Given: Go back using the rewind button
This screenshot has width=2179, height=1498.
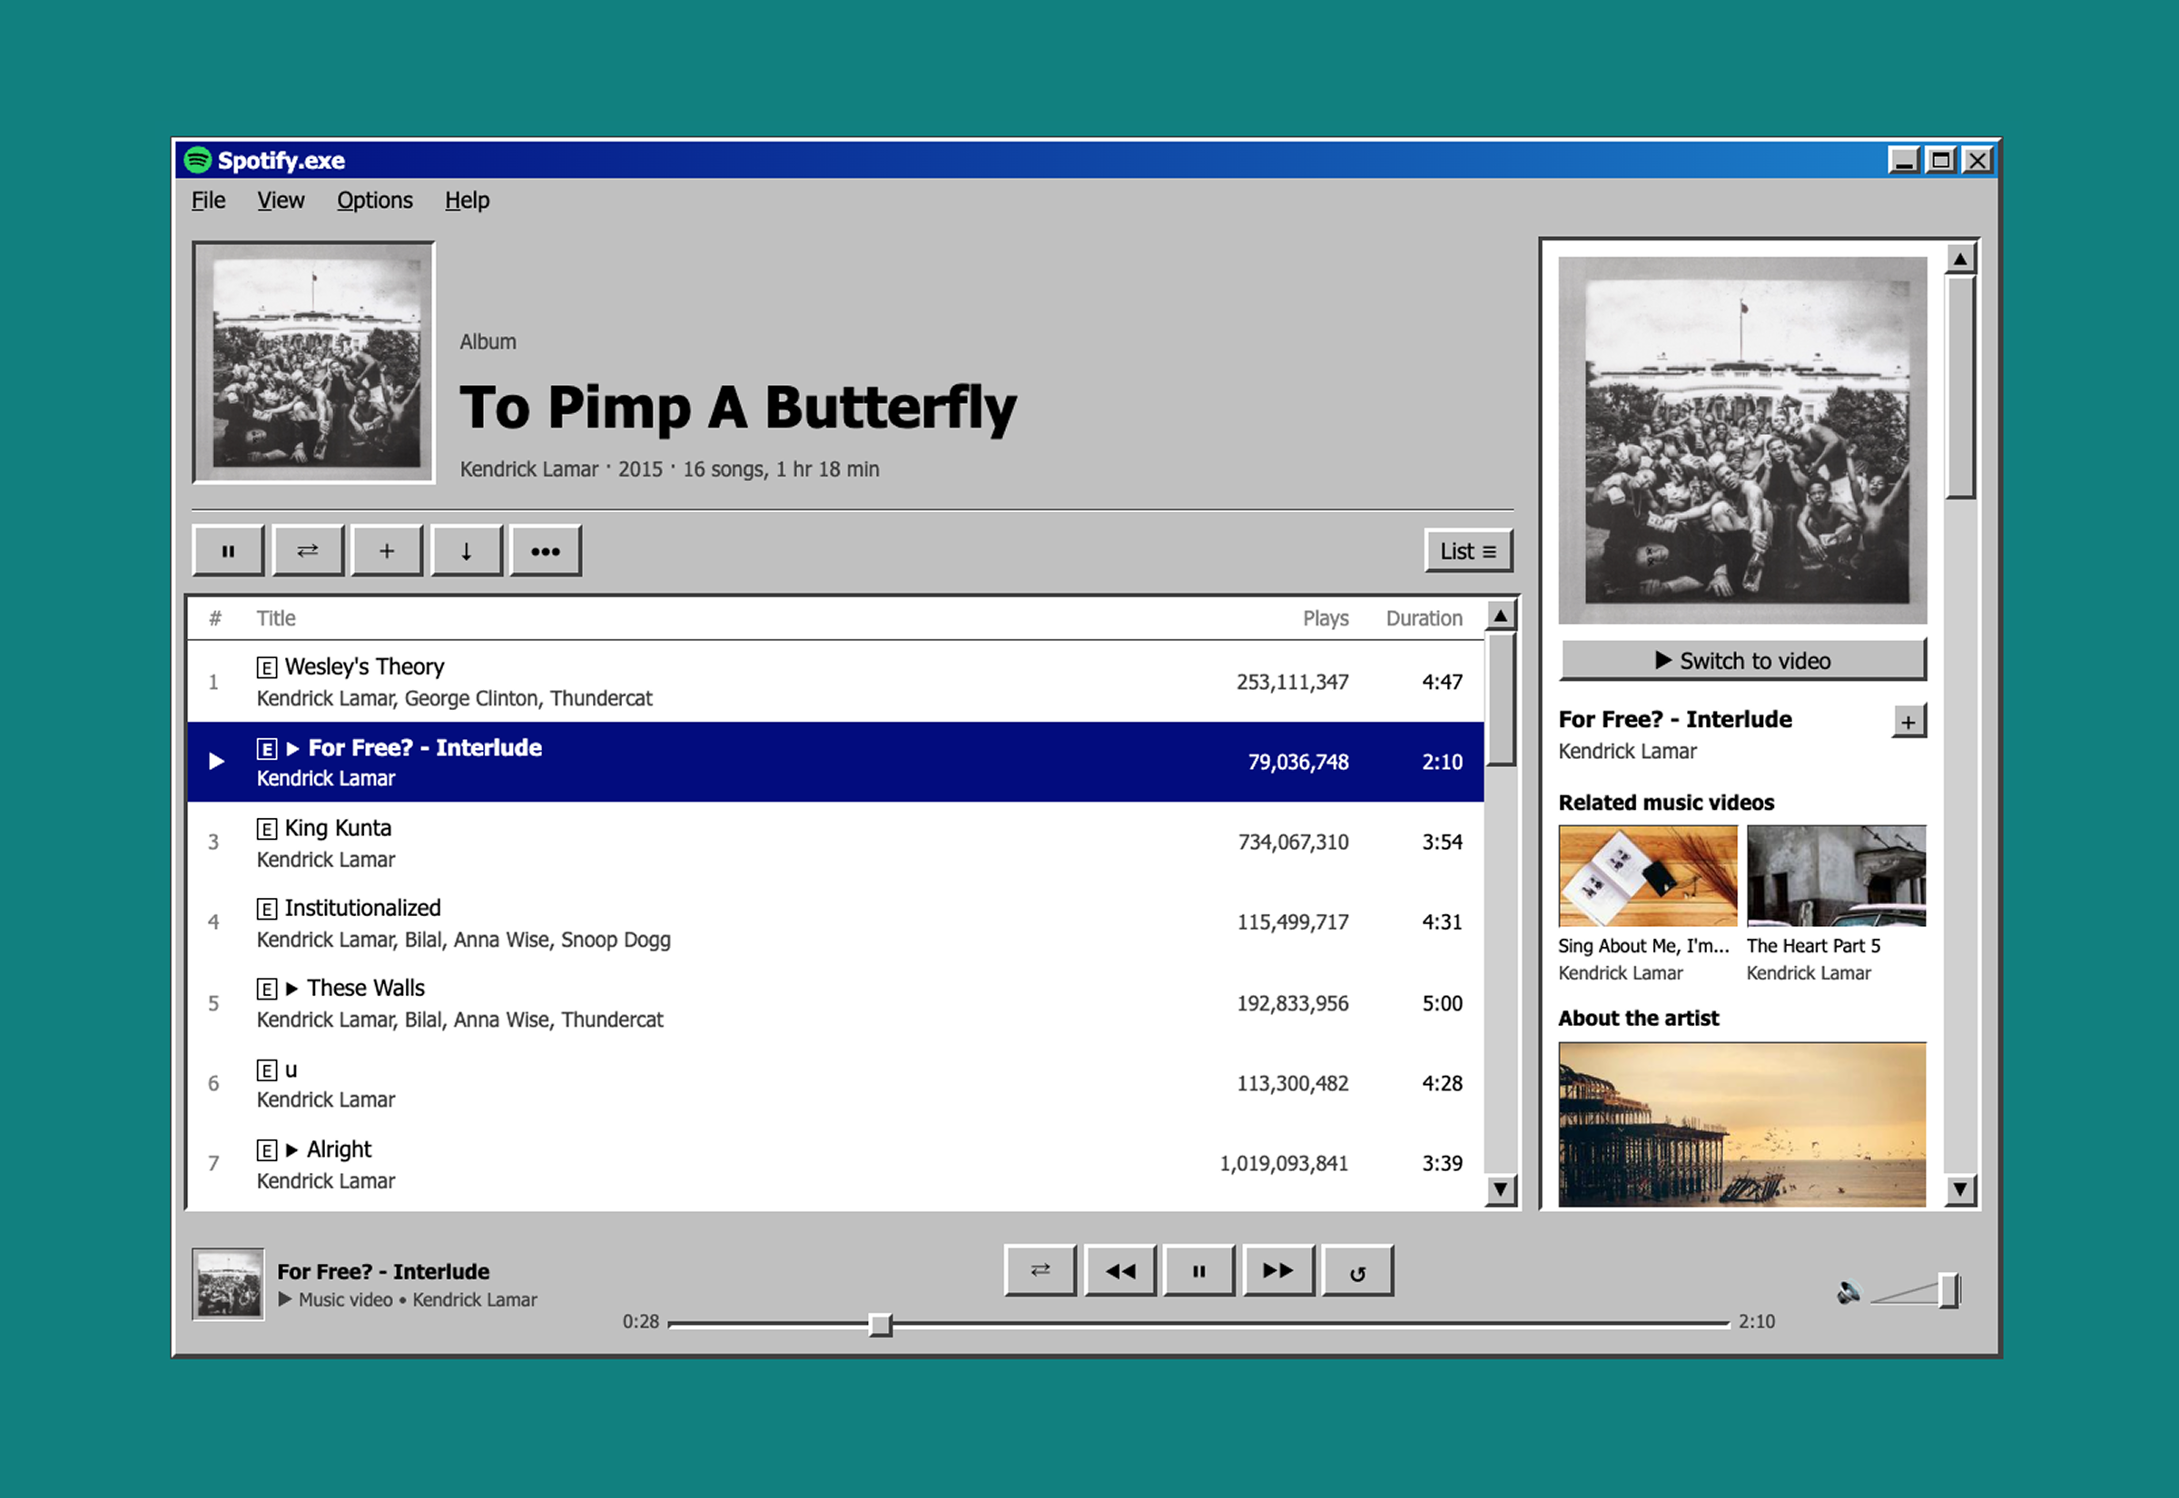Looking at the screenshot, I should click(1119, 1271).
